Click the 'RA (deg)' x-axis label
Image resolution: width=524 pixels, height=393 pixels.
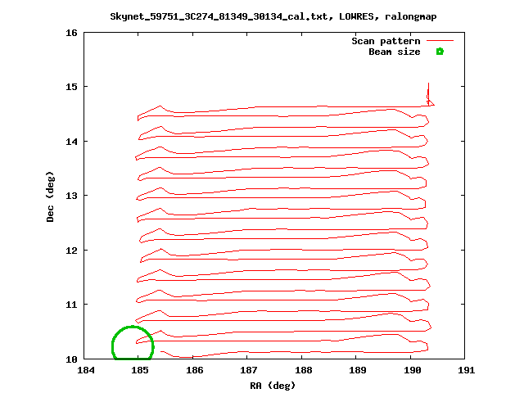(x=273, y=386)
